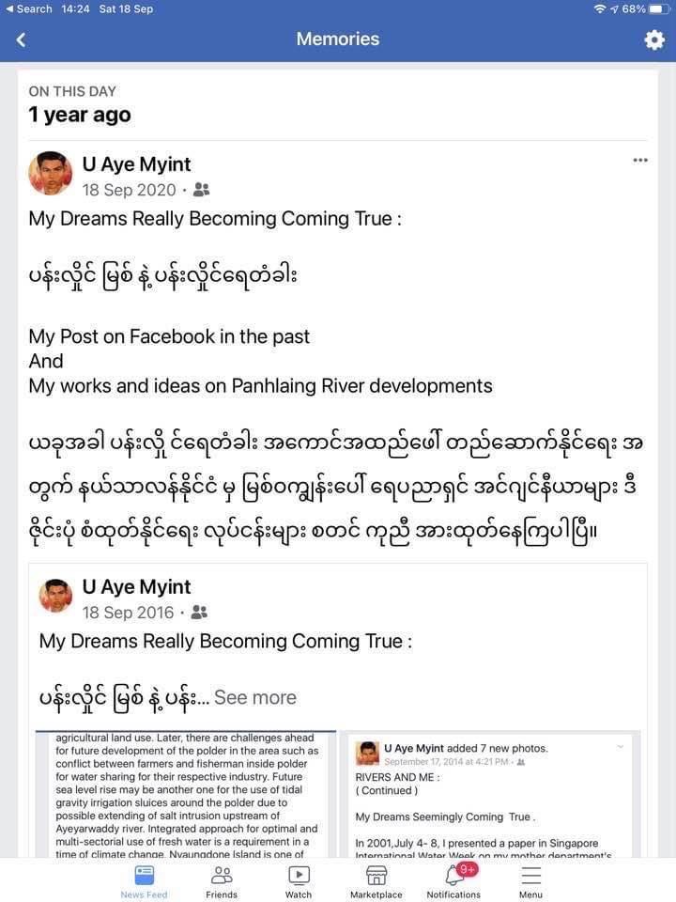Tap the profile picture on shared 2016 post
This screenshot has width=676, height=902.
click(56, 596)
